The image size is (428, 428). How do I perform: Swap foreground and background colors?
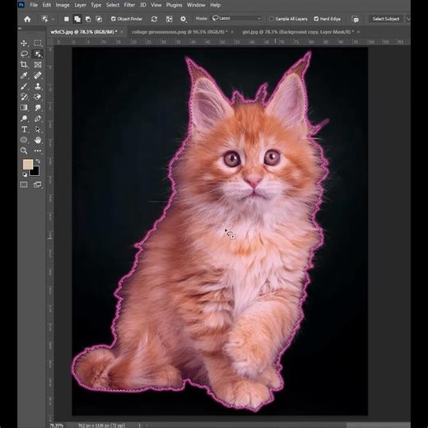click(x=38, y=161)
